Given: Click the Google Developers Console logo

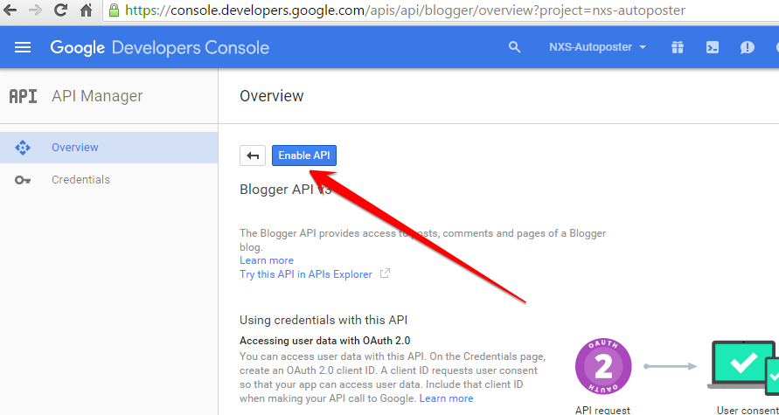Looking at the screenshot, I should (159, 48).
